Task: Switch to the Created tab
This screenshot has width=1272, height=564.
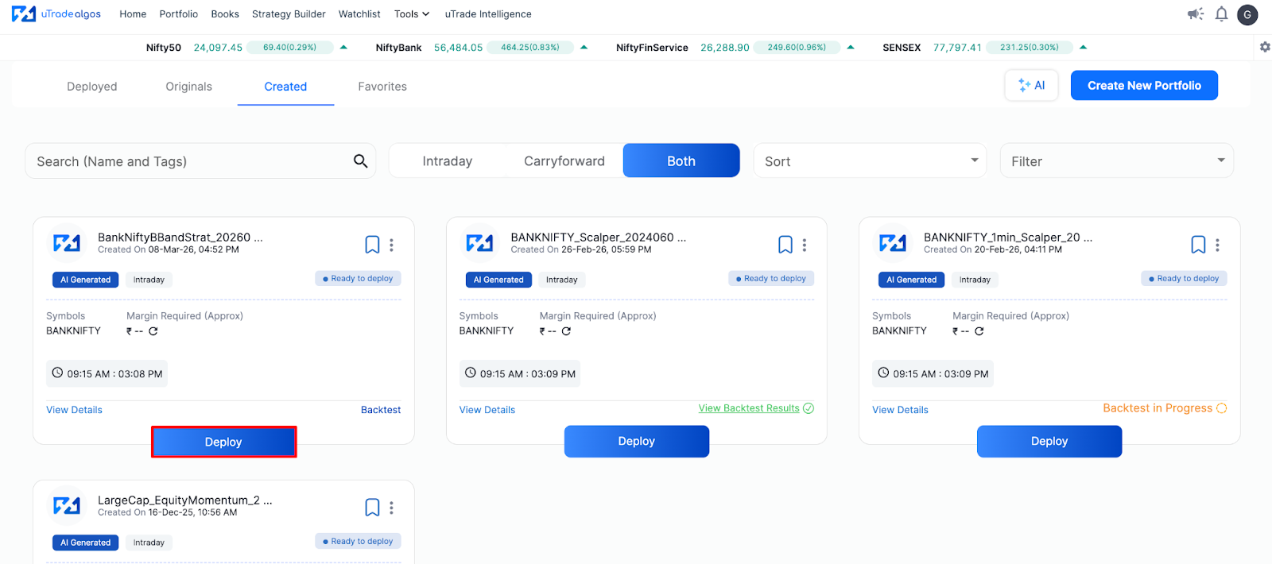Action: coord(285,87)
